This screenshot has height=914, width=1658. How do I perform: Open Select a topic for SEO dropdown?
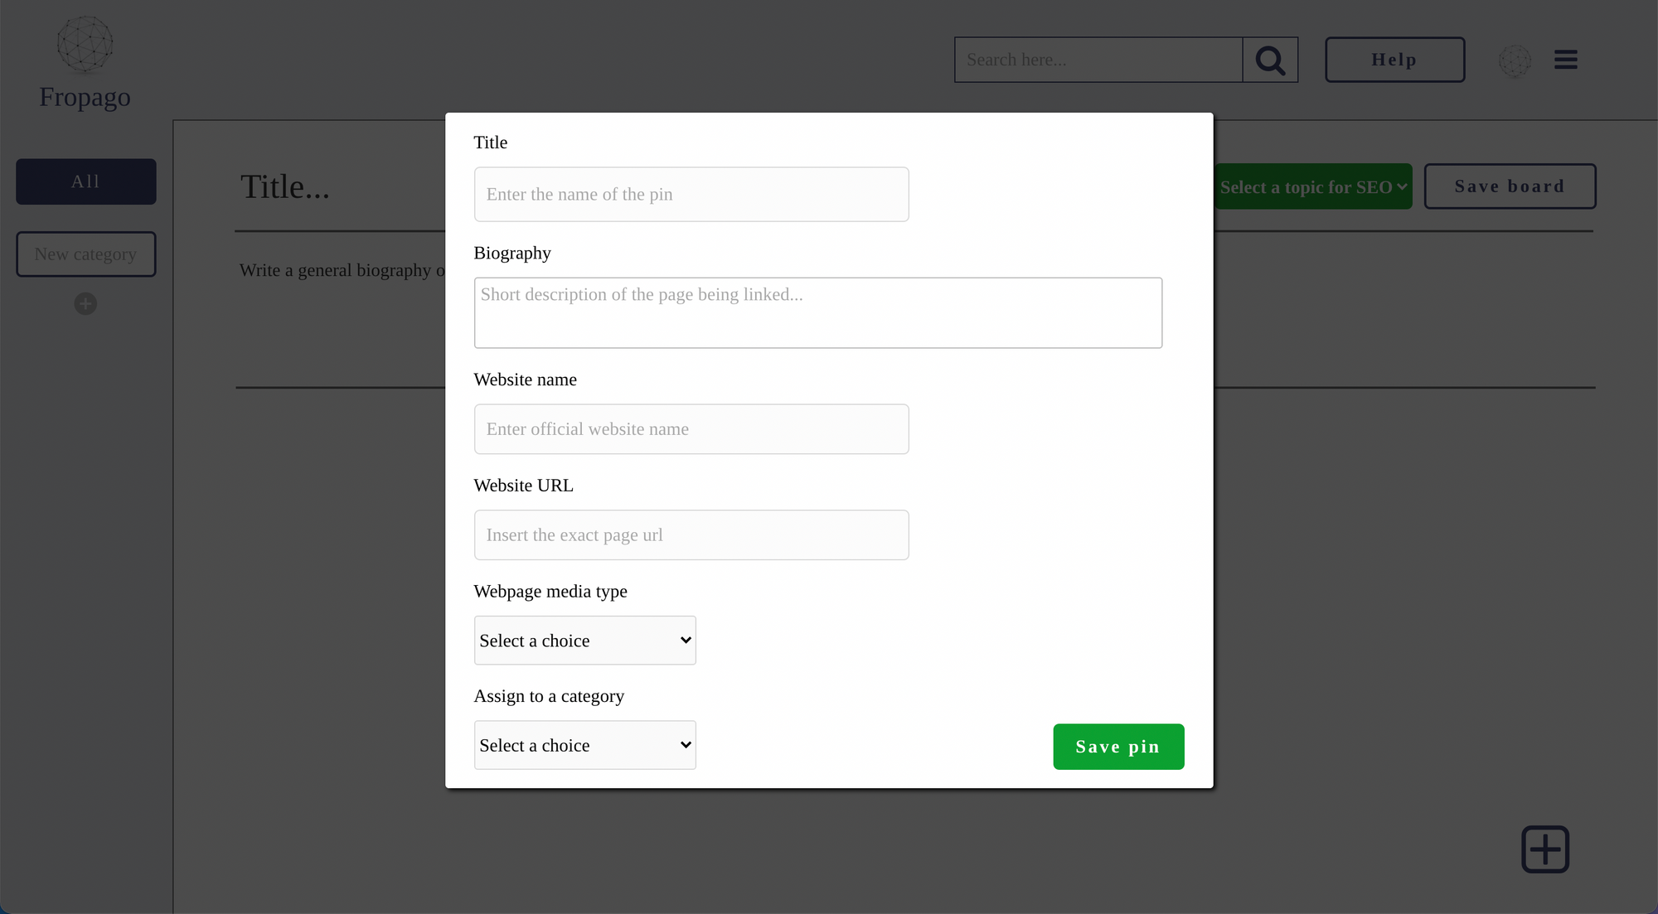1314,186
